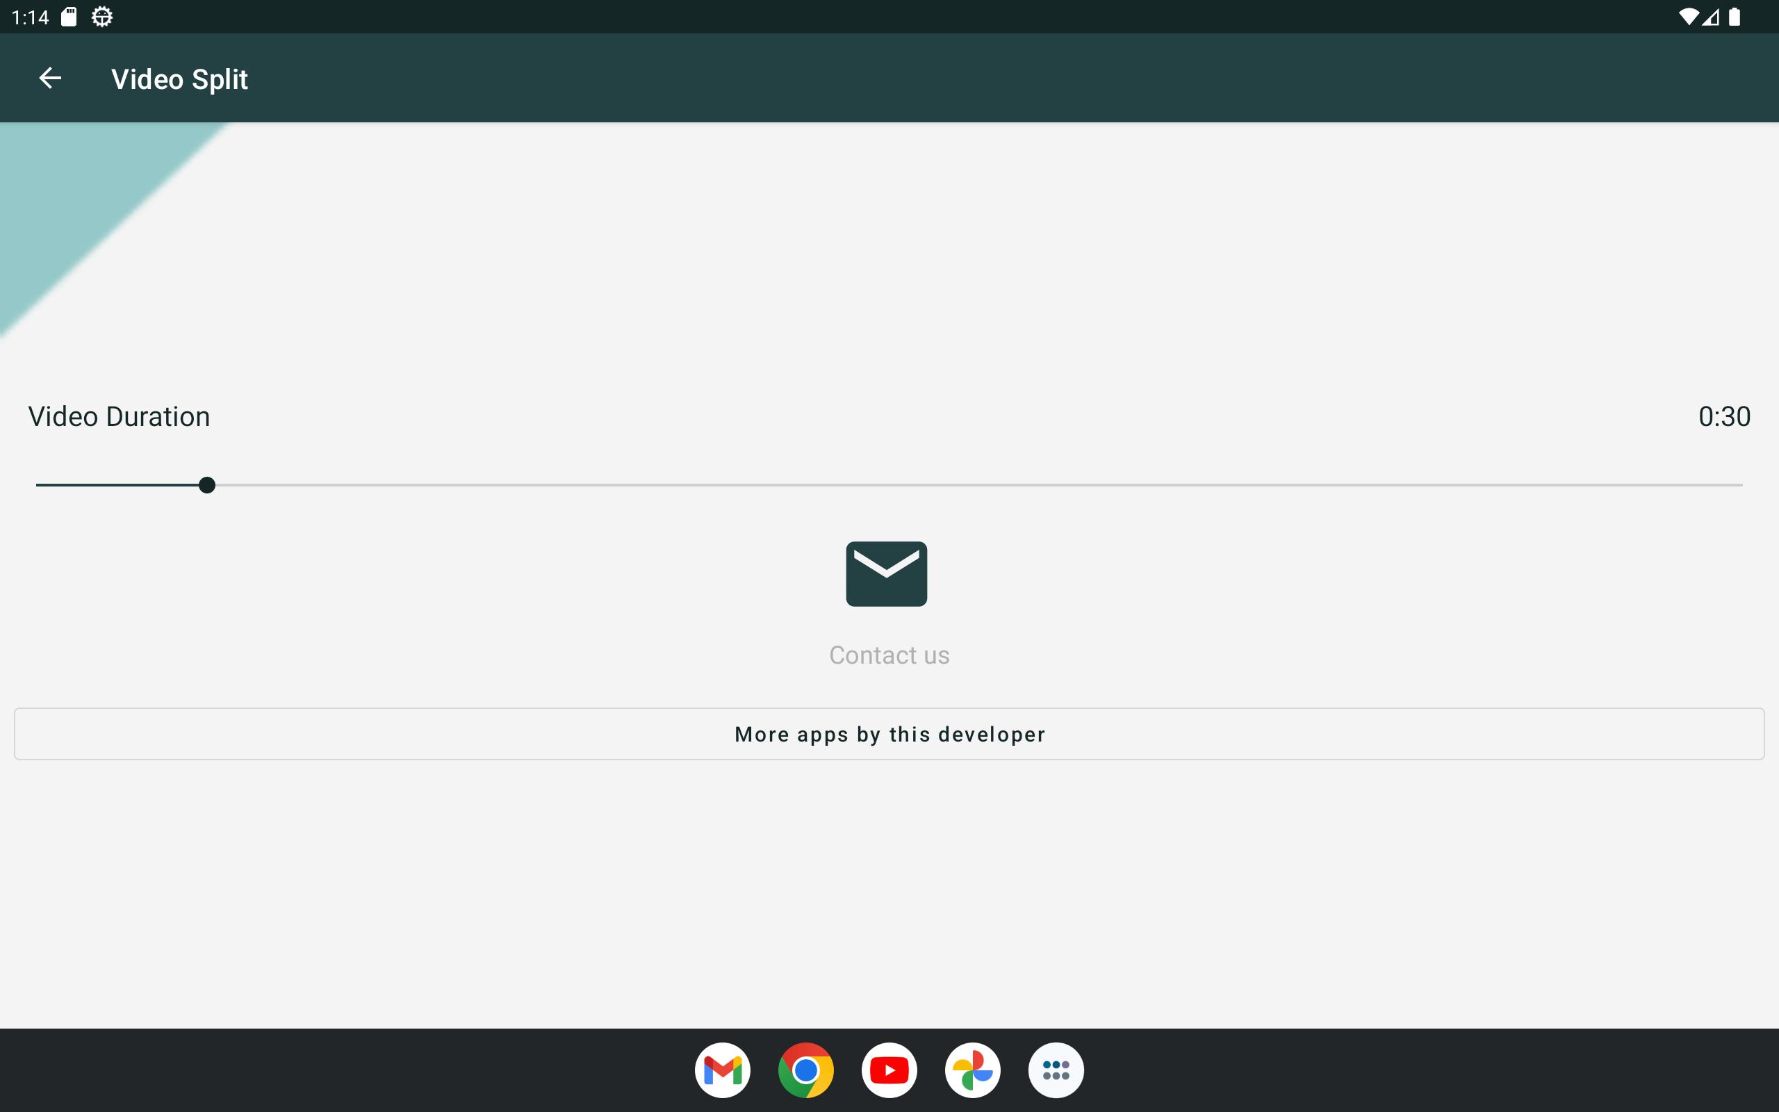
Task: Open the app drawer dots icon
Action: 1056,1070
